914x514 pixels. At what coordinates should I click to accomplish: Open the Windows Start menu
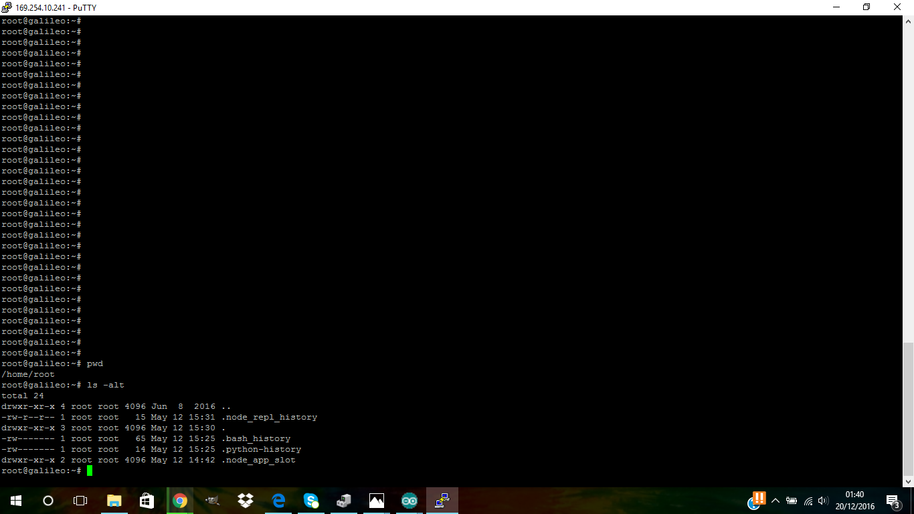pyautogui.click(x=16, y=501)
